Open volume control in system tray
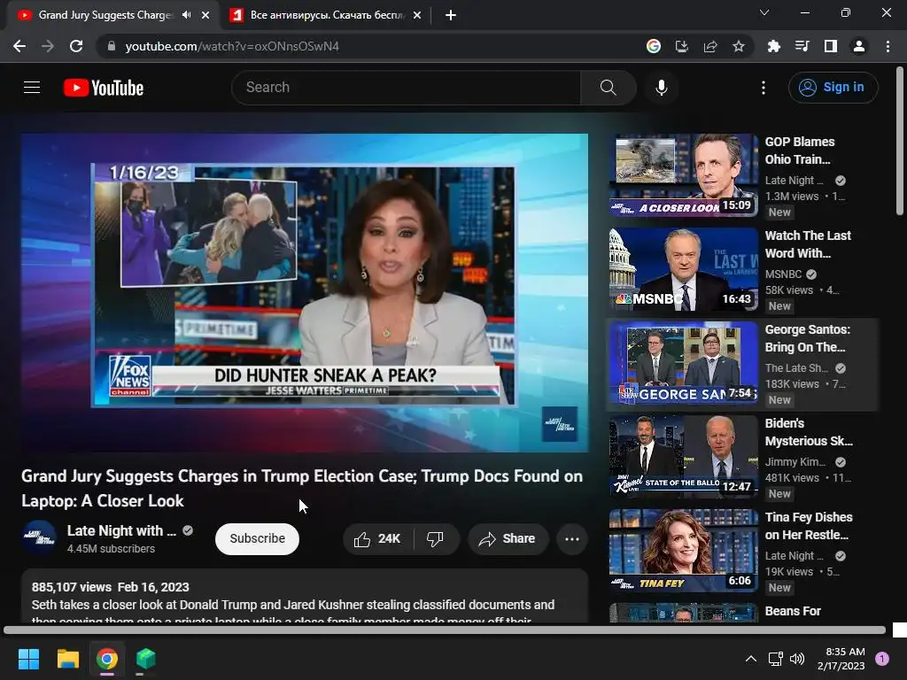This screenshot has width=907, height=680. [797, 659]
